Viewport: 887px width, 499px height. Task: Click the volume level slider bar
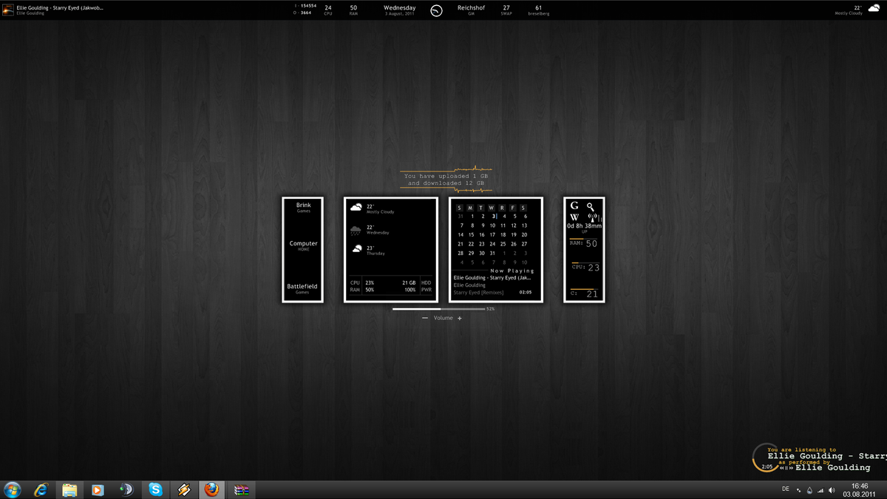pos(438,309)
